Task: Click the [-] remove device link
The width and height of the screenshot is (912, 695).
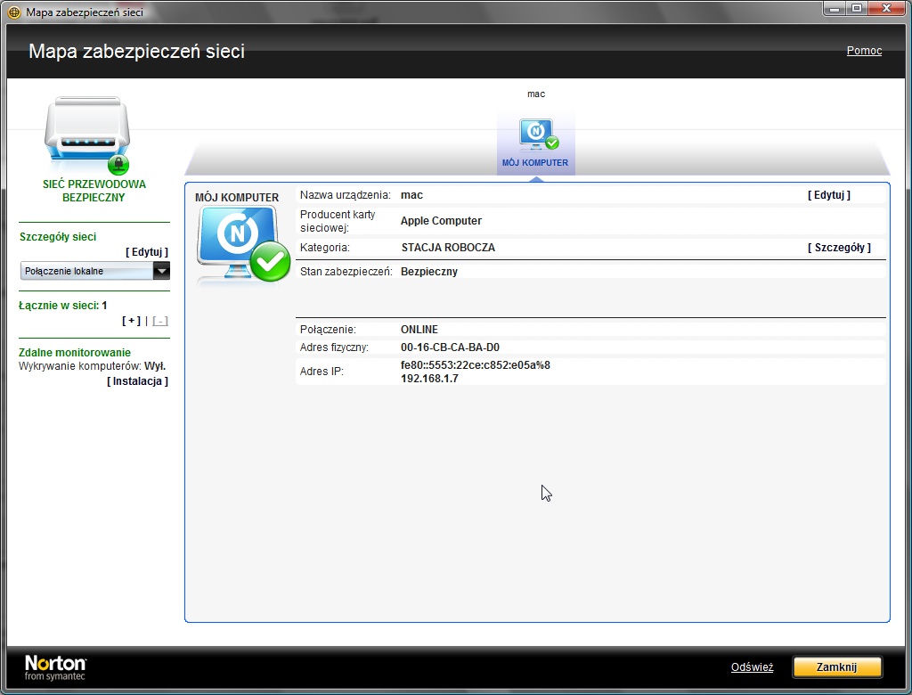Action: click(x=160, y=321)
